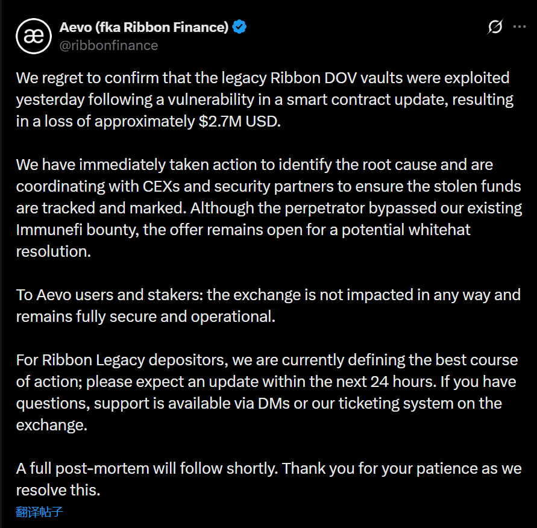Open the Aevo (fka Ribbon Finance) display name
The image size is (537, 528).
click(x=143, y=27)
